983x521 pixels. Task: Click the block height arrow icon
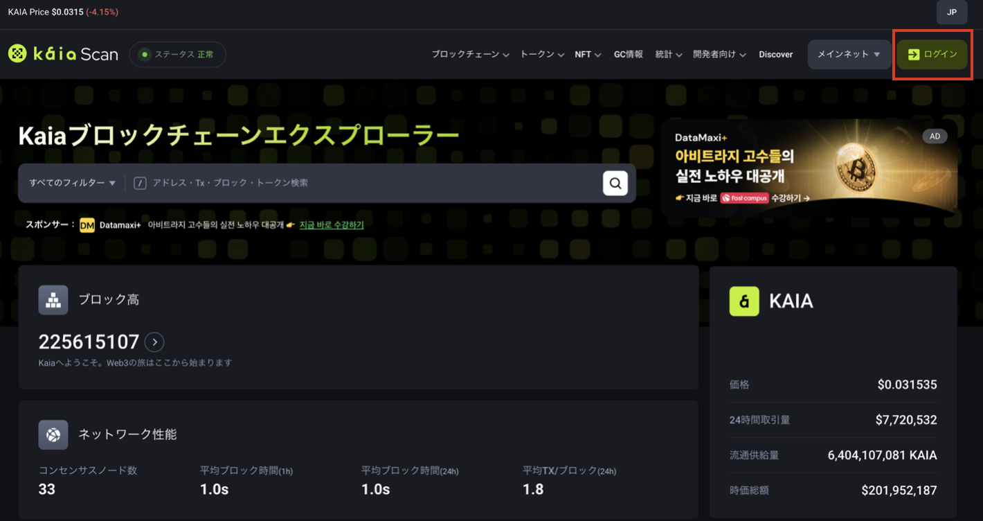[154, 342]
